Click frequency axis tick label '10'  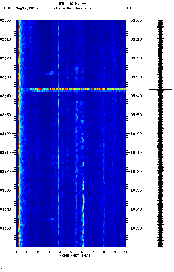tap(126, 252)
